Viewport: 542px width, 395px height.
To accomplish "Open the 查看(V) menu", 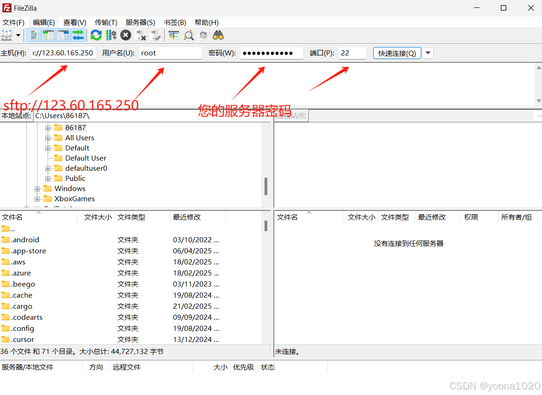I will (x=74, y=23).
